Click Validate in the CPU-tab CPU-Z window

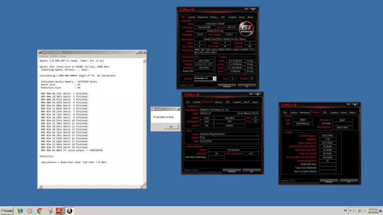click(227, 86)
